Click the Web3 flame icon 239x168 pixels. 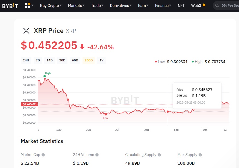coord(204,5)
